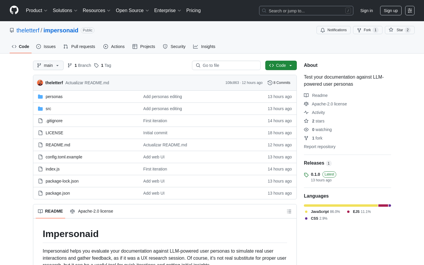
Task: Open the main branch selector dropdown
Action: 48,65
